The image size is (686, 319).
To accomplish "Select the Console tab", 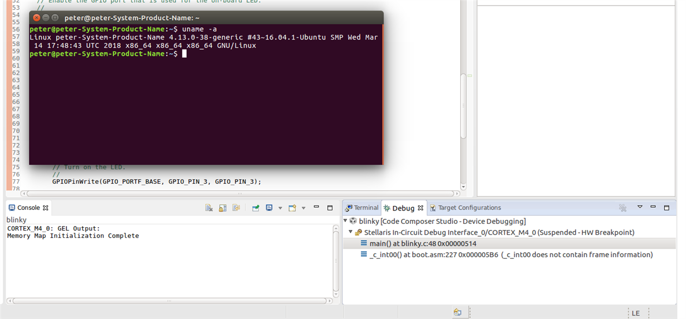I will tap(28, 208).
